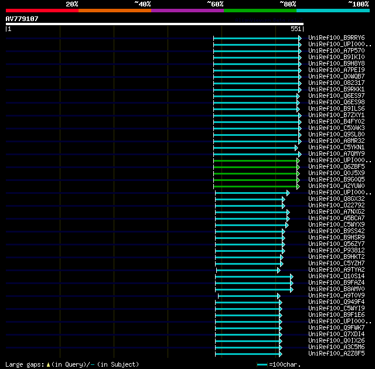Select the UniRef100_C5WYX9 label

pos(336,225)
